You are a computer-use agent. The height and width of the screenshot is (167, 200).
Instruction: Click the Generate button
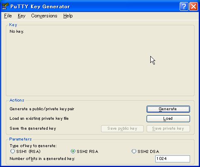point(168,109)
